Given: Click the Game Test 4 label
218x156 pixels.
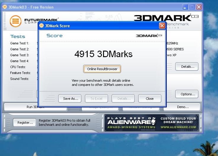Looking at the screenshot, I should pos(20,61).
